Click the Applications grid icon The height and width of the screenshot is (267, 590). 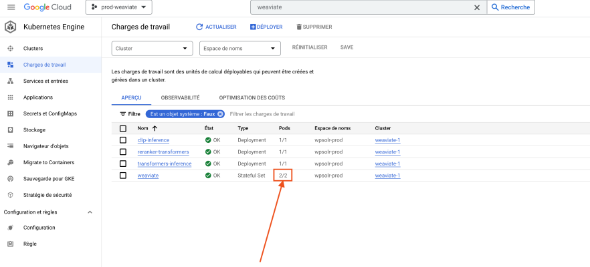tap(11, 97)
